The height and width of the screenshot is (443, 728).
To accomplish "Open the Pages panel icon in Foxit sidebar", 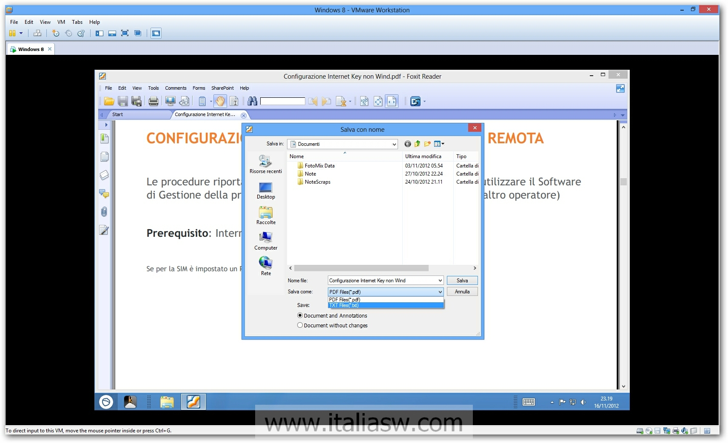I will (104, 157).
